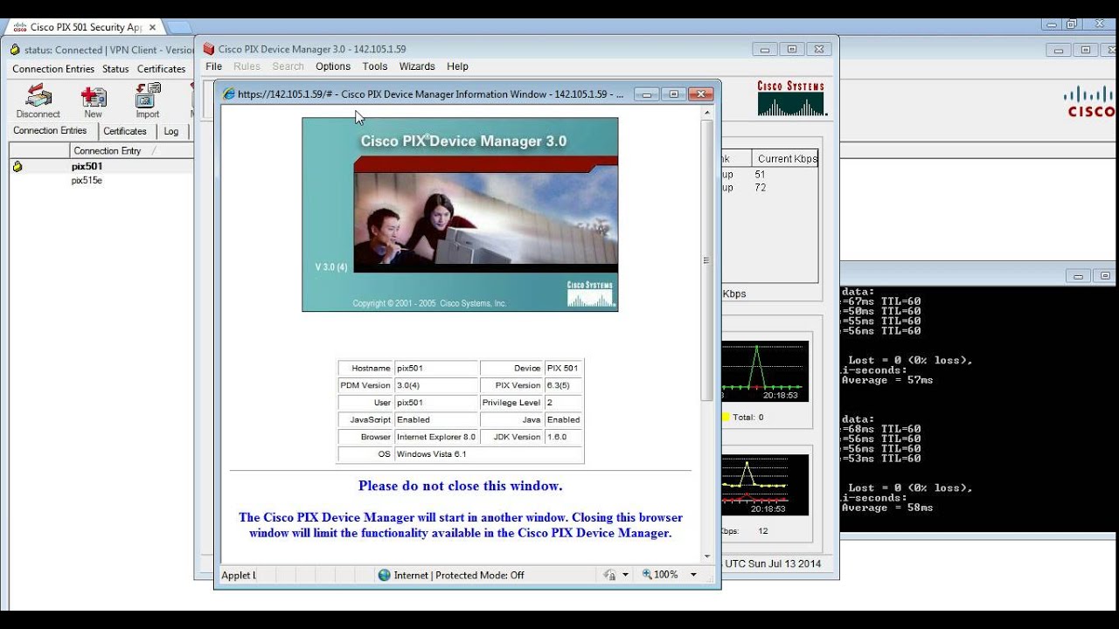1119x629 pixels.
Task: Click scroll down arrow in information window
Action: click(707, 556)
